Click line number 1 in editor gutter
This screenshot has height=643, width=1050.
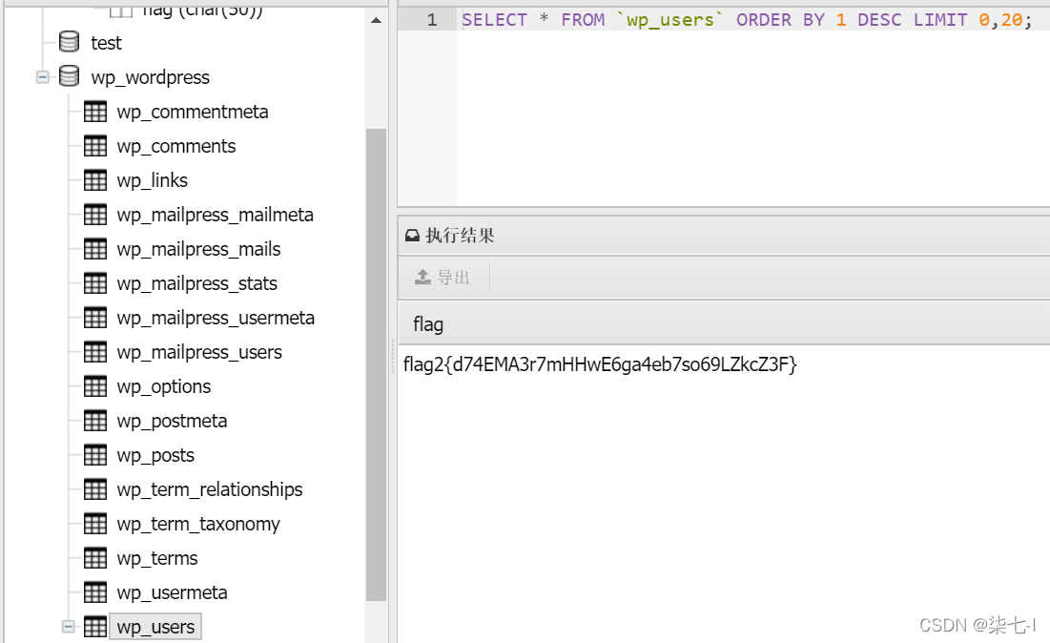tap(432, 20)
